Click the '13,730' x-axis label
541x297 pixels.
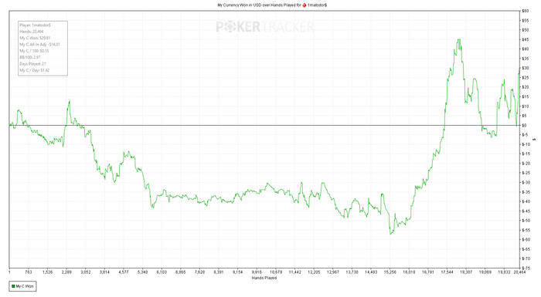(352, 272)
